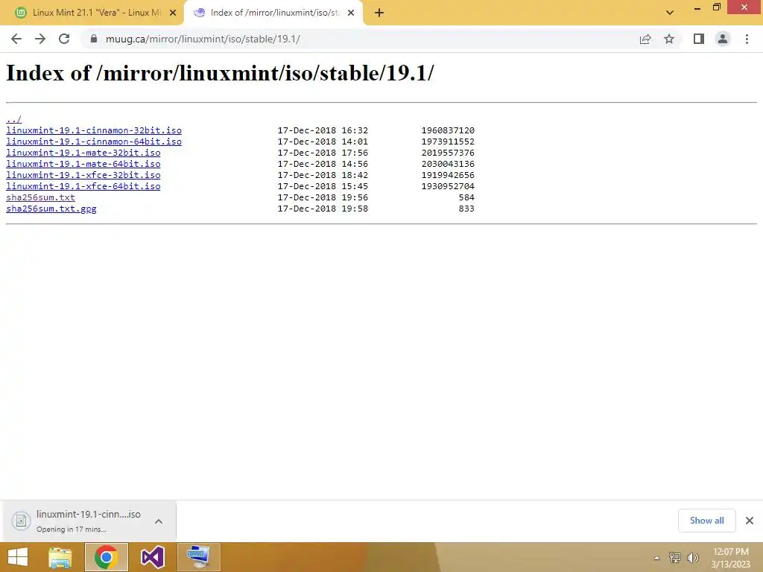
Task: Click the file size 2030043136
Action: pos(448,164)
